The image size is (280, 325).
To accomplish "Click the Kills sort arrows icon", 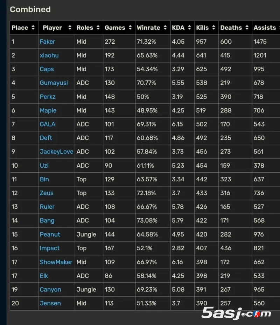I will coord(213,28).
